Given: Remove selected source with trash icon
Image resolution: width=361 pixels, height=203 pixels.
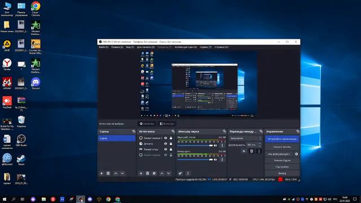Looking at the screenshot, I should tap(148, 173).
